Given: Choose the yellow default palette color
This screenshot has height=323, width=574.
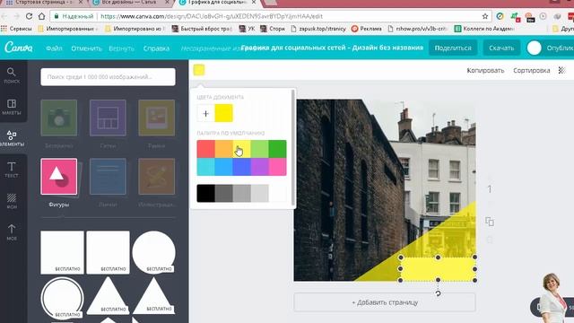Looking at the screenshot, I should click(241, 149).
